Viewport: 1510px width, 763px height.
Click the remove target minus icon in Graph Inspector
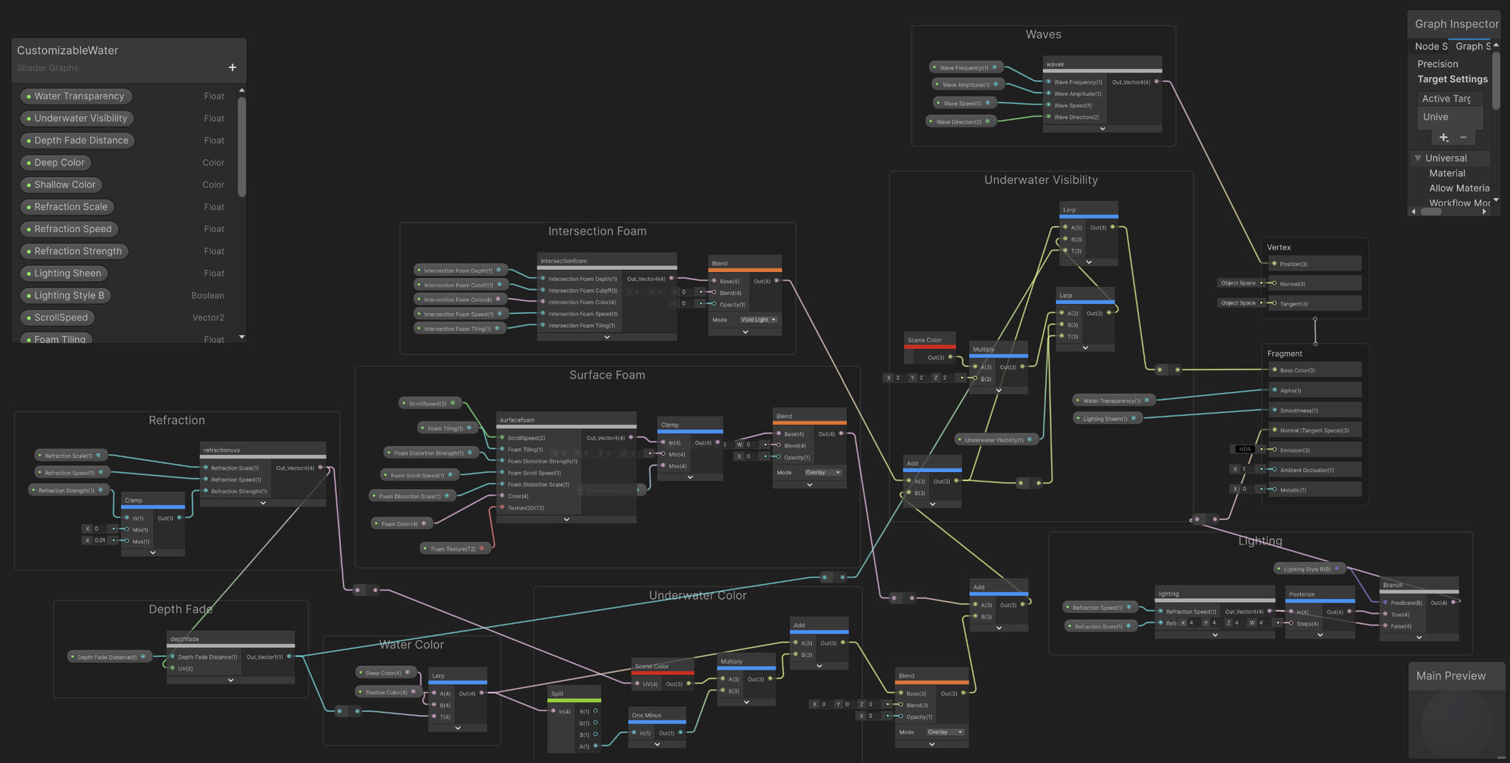[x=1463, y=138]
